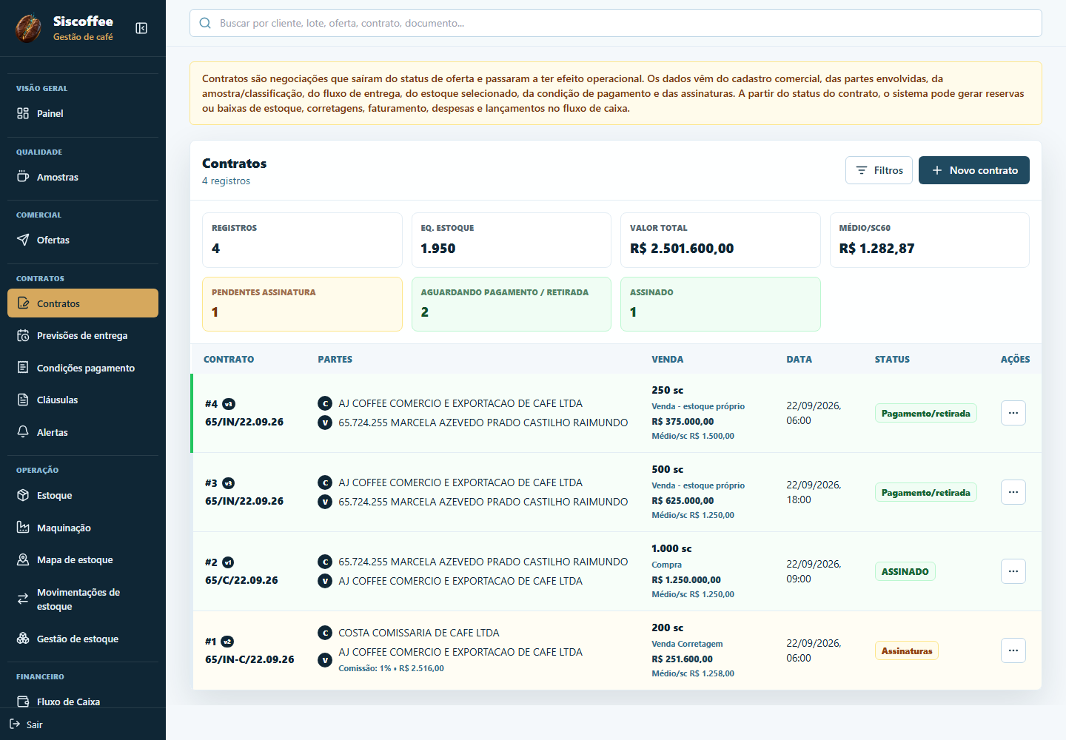Screen dimensions: 1066x740
Task: Click the Assinaturas status badge on contract #1
Action: click(907, 650)
